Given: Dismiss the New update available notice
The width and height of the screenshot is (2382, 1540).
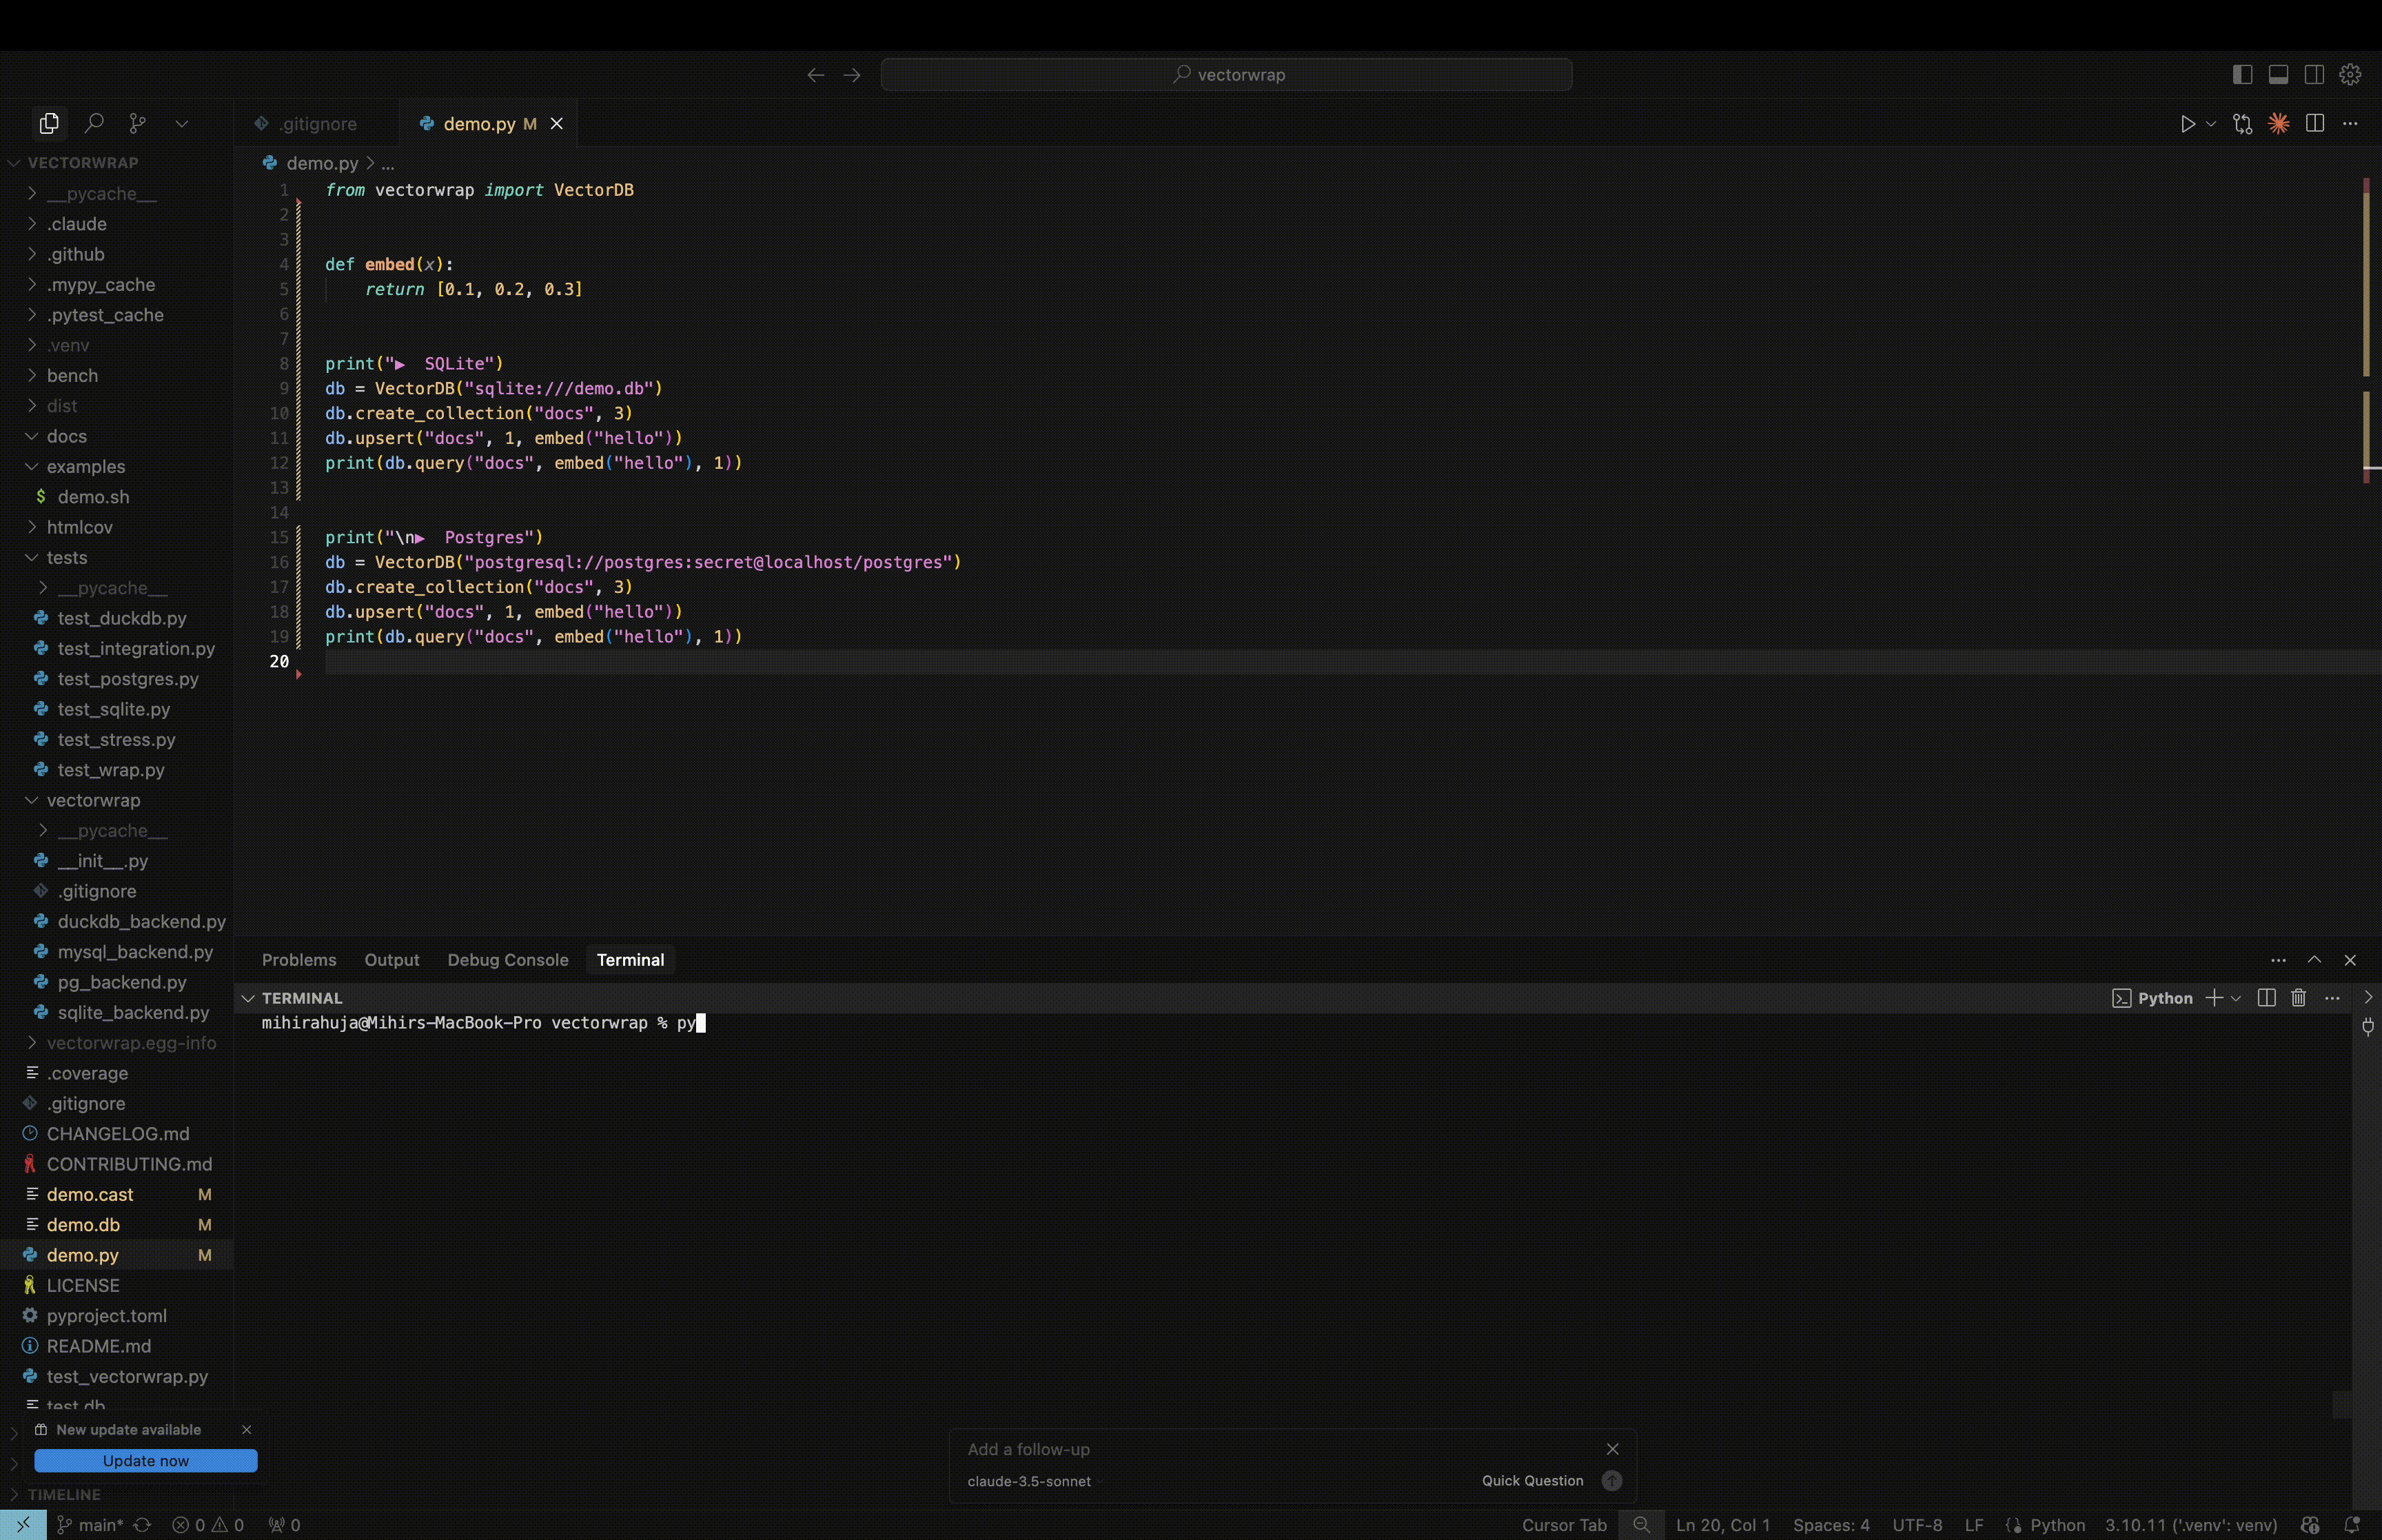Looking at the screenshot, I should tap(247, 1430).
